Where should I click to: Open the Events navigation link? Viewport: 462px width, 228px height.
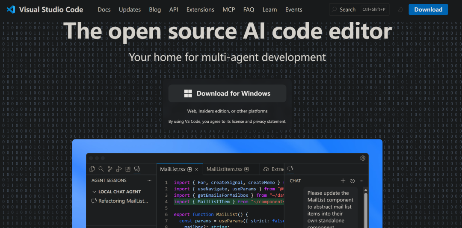click(x=294, y=10)
